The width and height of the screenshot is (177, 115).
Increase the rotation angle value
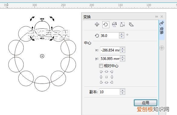(x=122, y=34)
